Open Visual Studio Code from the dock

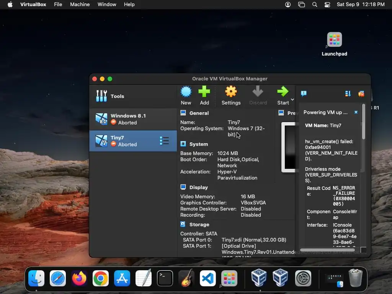click(208, 278)
